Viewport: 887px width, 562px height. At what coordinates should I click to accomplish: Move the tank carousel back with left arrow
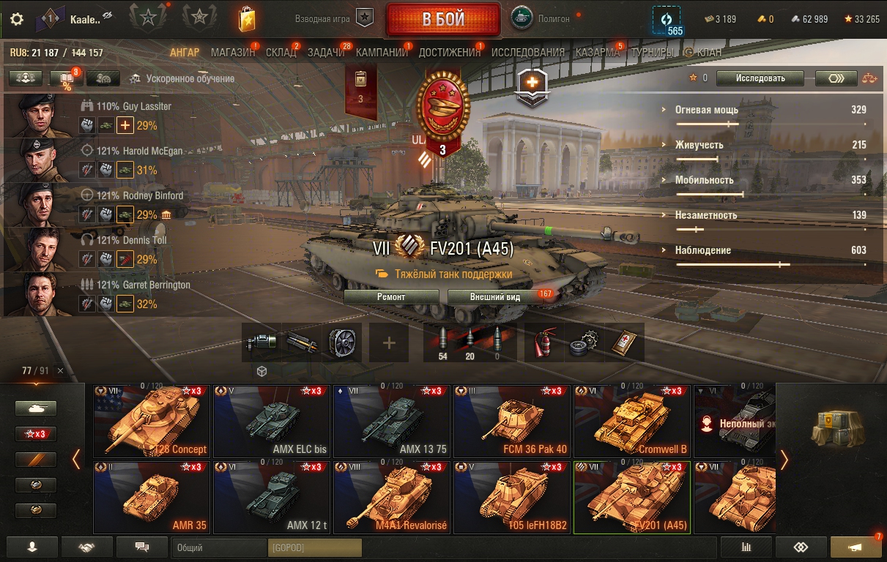(x=75, y=460)
